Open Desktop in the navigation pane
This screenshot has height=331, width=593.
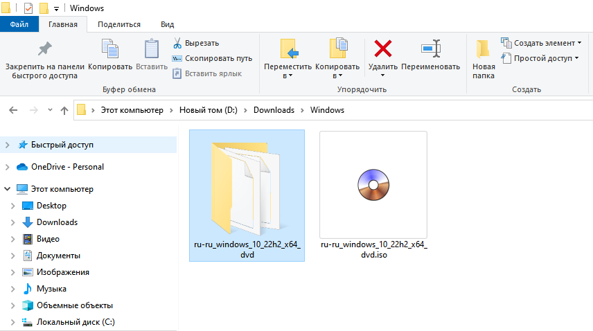[x=51, y=206]
